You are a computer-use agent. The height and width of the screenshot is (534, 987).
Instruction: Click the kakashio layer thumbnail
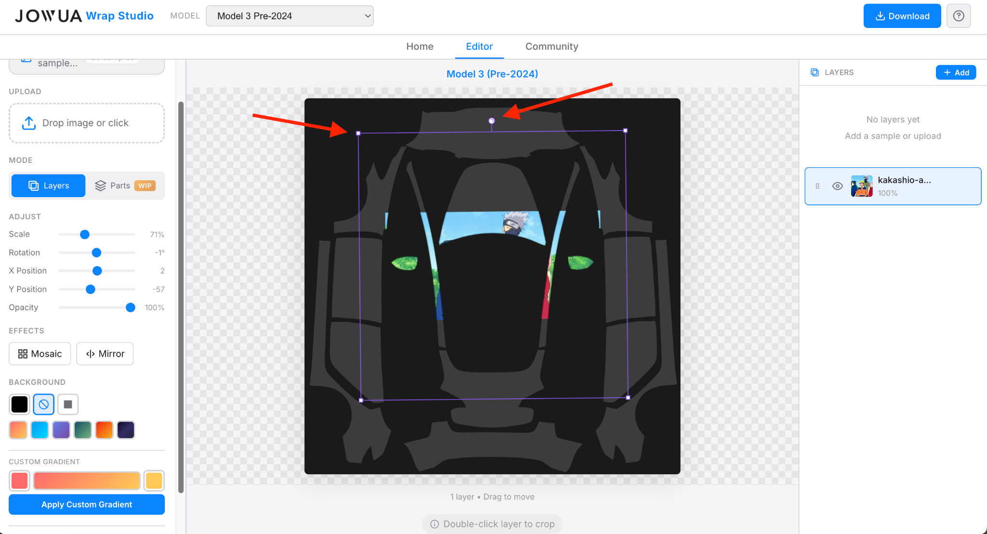point(862,186)
